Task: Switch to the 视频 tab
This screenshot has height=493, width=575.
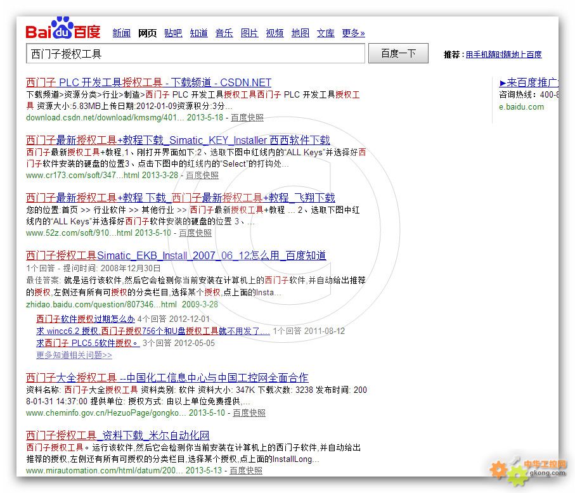Action: pyautogui.click(x=275, y=33)
